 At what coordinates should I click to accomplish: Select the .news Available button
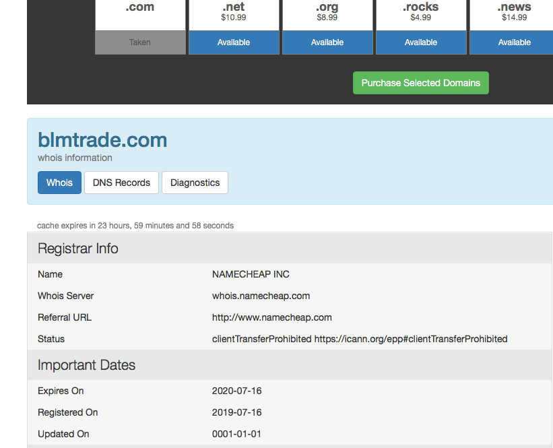[x=514, y=42]
